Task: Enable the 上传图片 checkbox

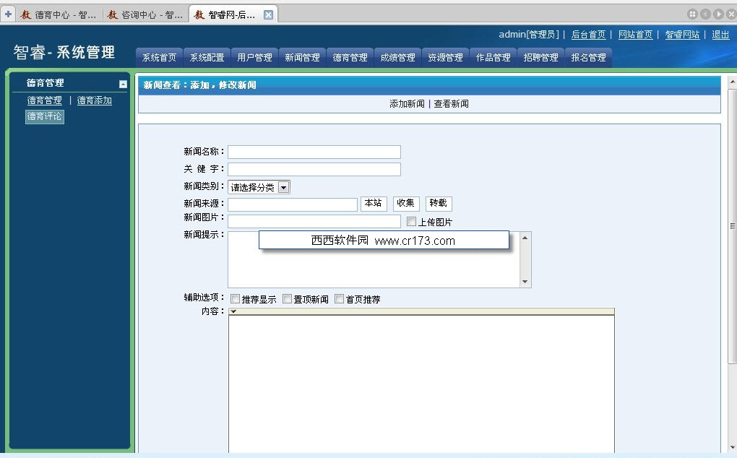Action: [x=411, y=221]
